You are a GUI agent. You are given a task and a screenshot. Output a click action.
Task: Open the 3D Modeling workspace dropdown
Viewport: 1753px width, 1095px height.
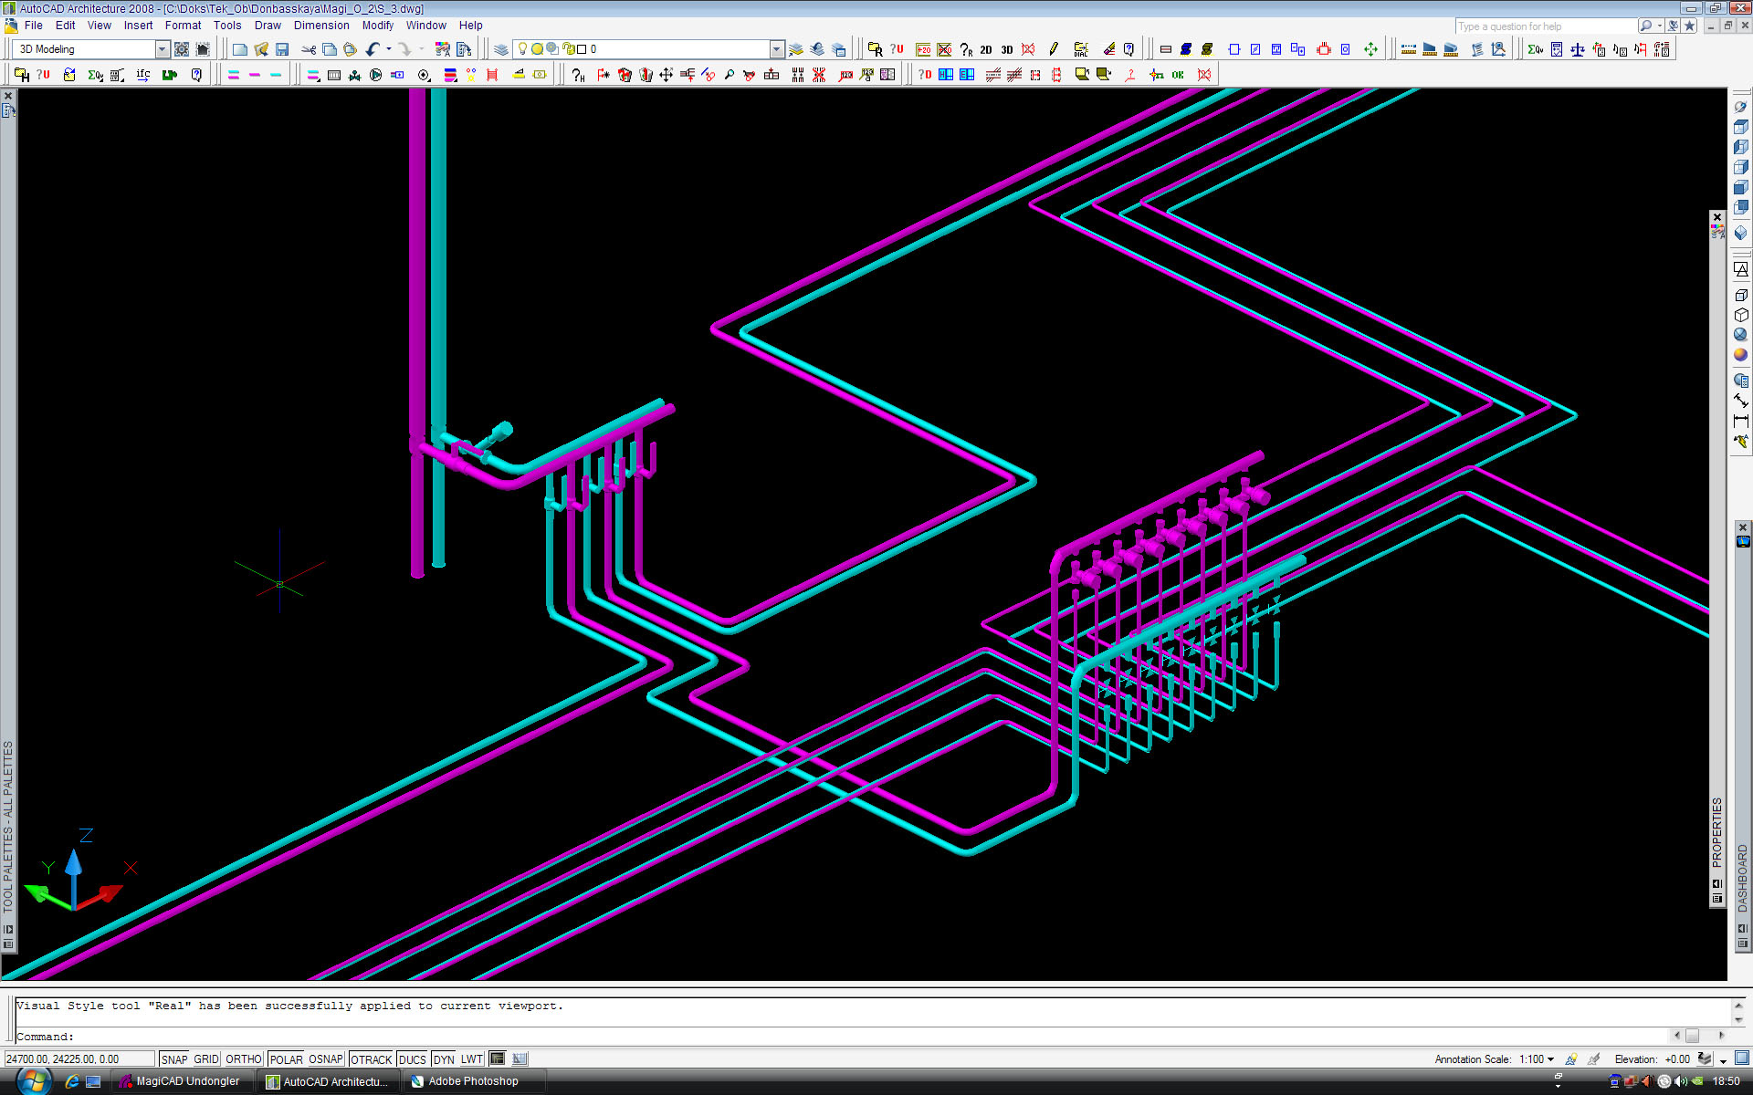(x=162, y=49)
